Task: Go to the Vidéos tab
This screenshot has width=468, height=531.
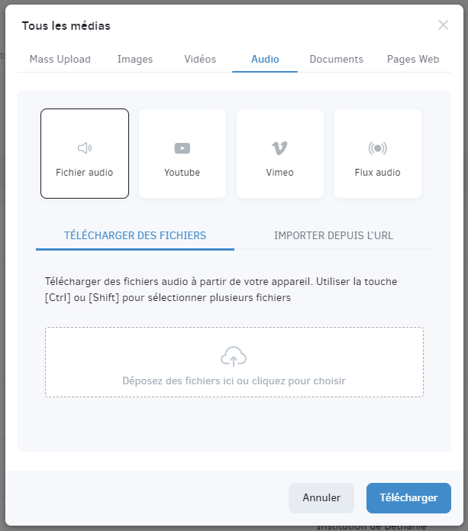Action: click(200, 60)
